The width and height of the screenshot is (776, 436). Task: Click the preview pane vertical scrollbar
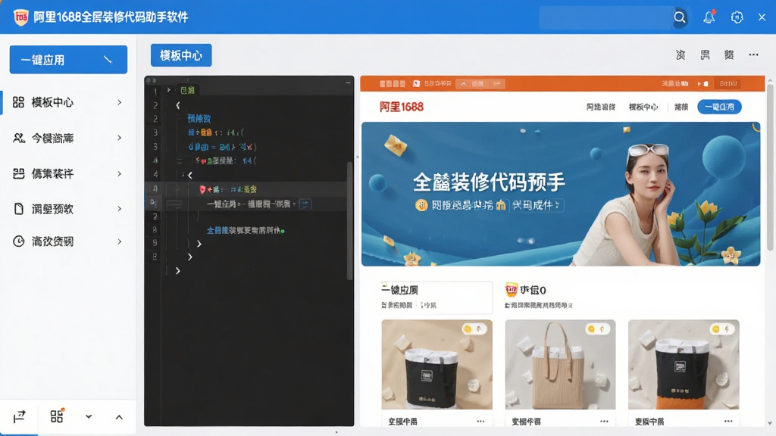[x=770, y=166]
